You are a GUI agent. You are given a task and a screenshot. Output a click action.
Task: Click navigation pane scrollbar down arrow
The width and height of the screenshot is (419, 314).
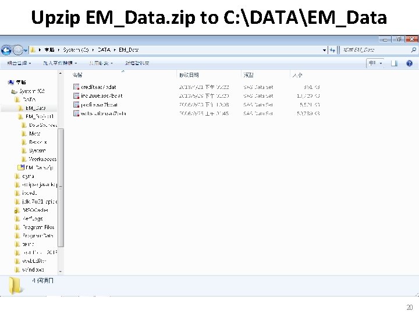click(x=61, y=272)
